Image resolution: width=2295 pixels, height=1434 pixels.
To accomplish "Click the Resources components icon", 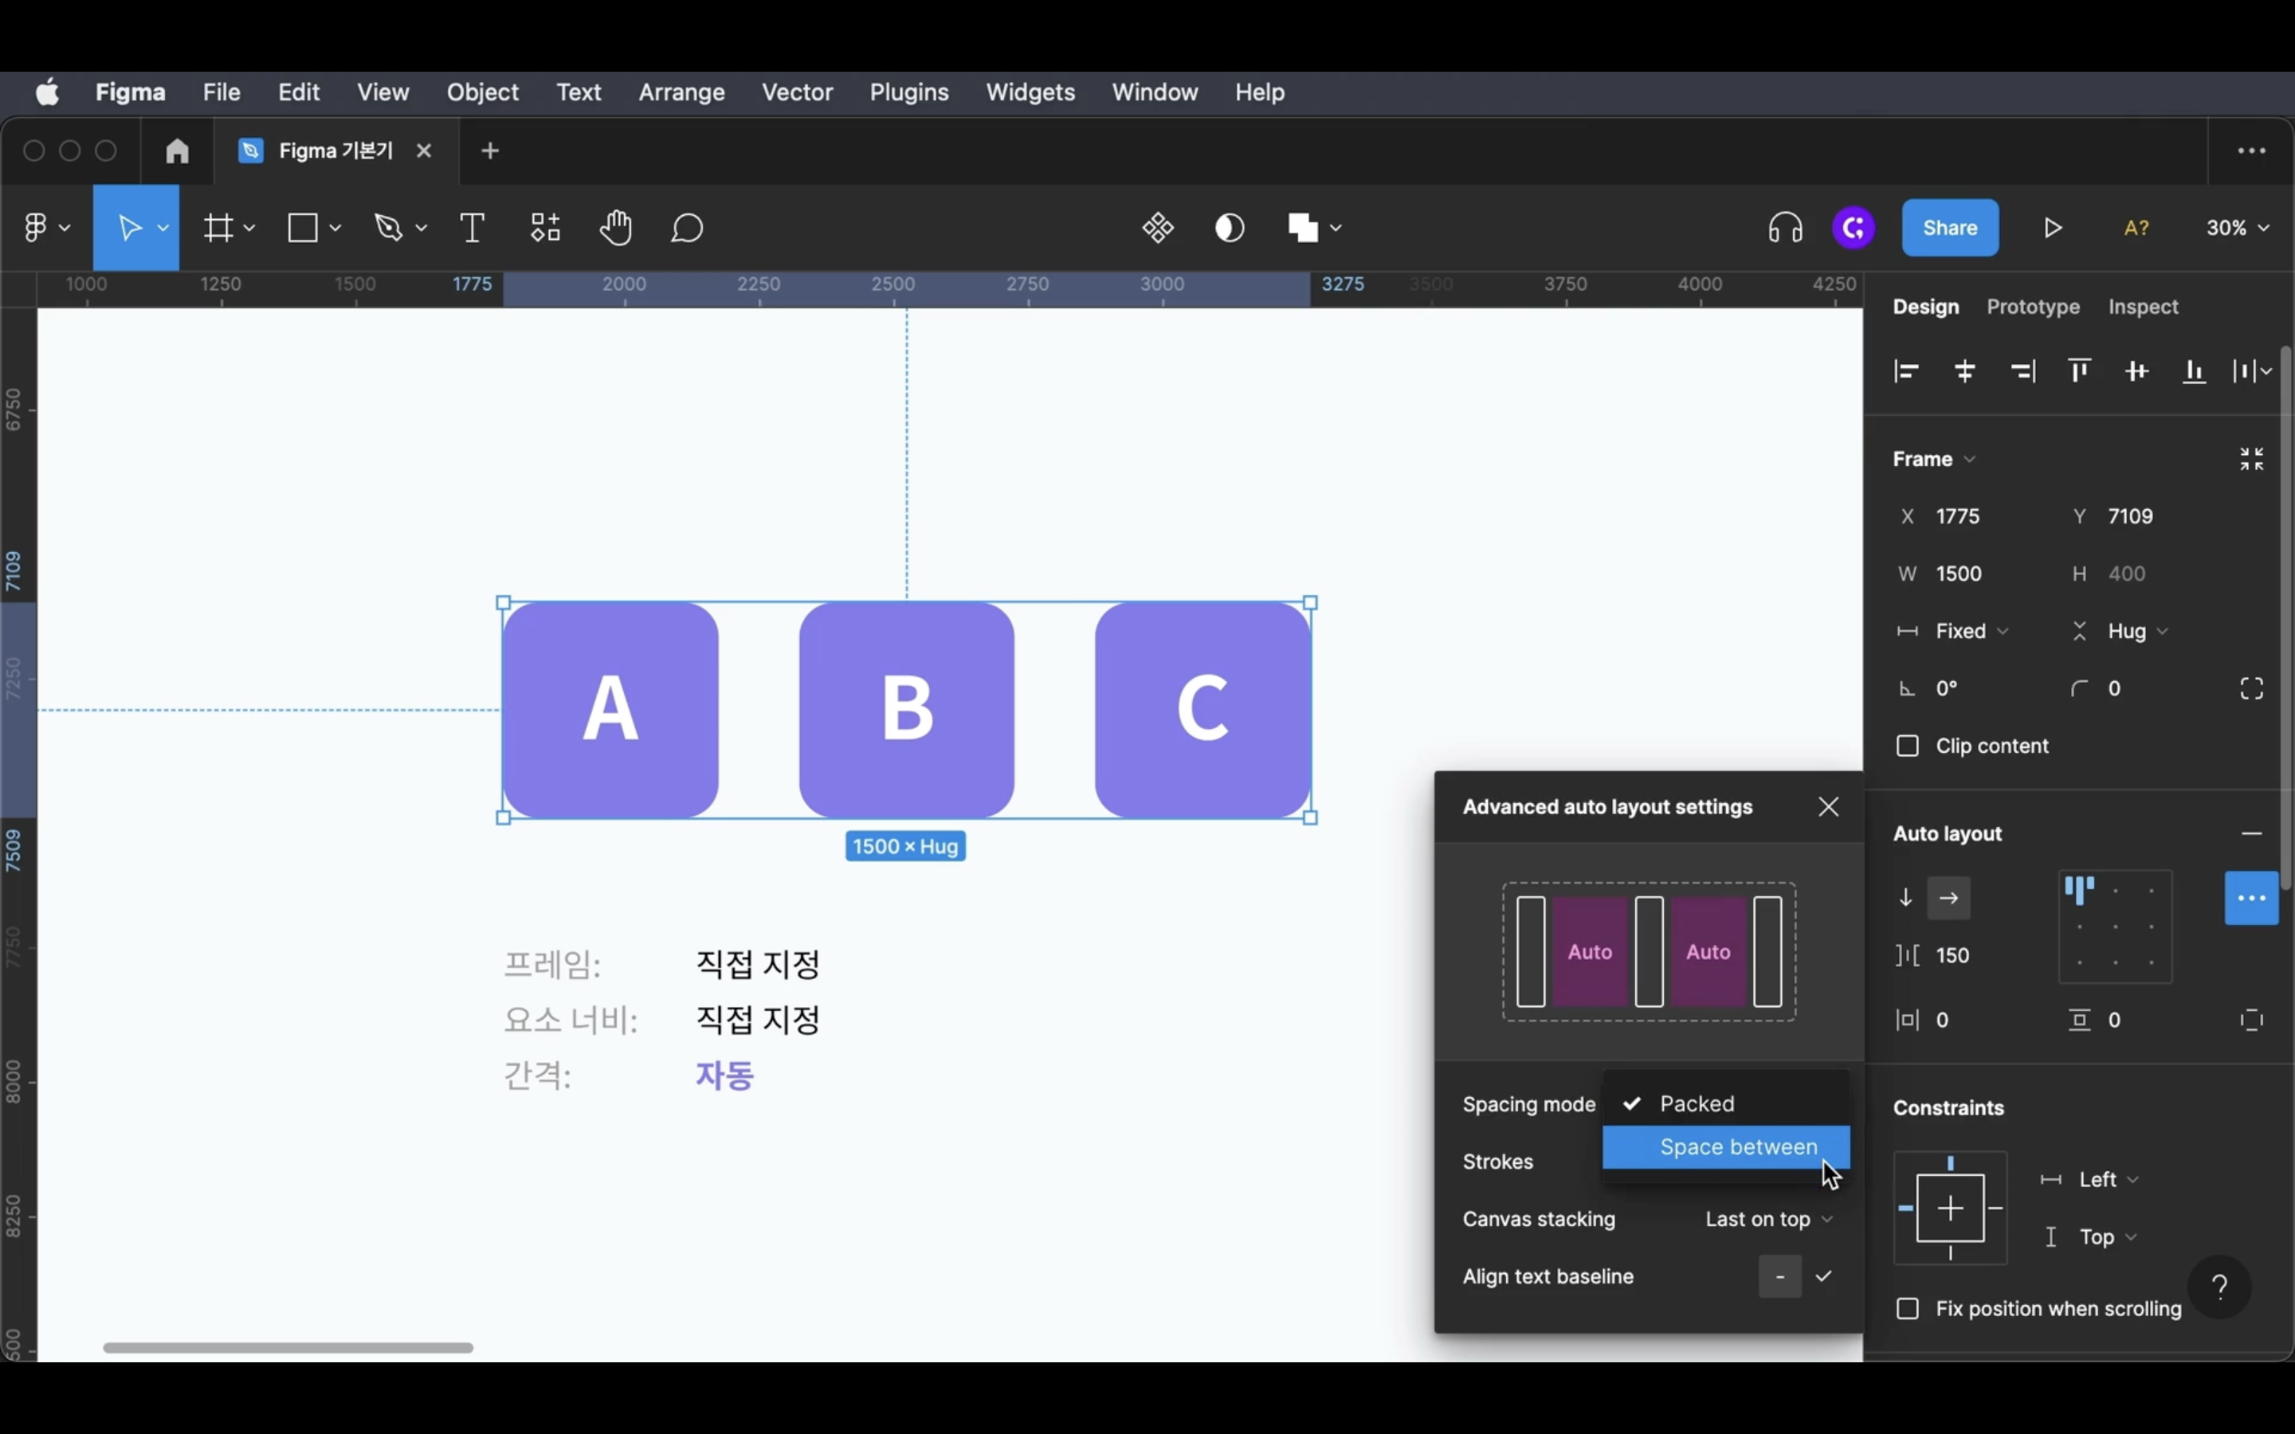I will pos(545,228).
